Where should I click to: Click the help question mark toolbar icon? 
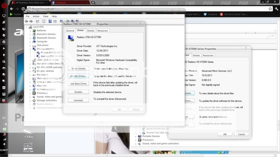pos(50,21)
